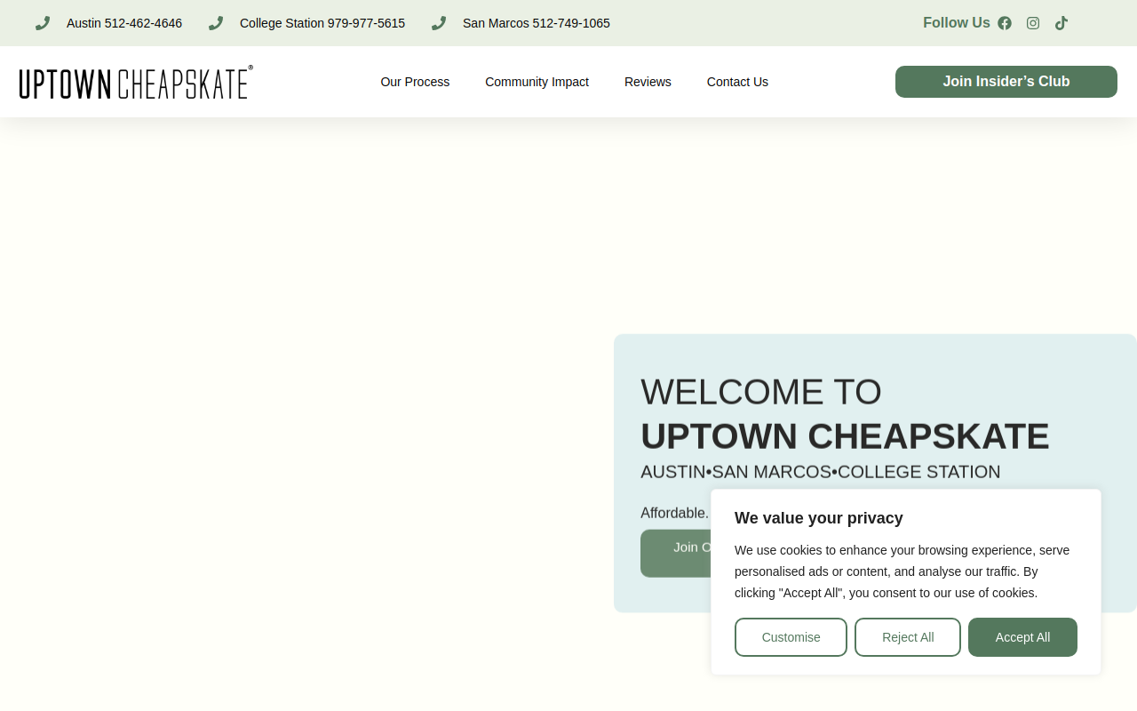Open the Contact Us page
Image resolution: width=1137 pixels, height=711 pixels.
737,82
